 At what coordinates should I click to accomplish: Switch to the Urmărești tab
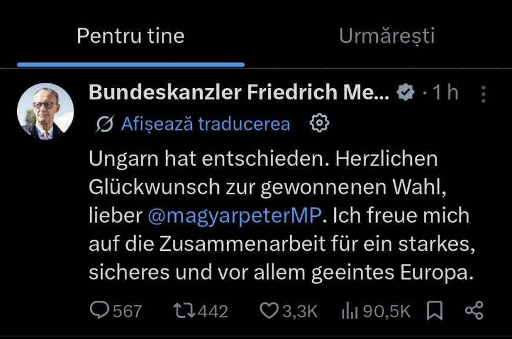[387, 36]
